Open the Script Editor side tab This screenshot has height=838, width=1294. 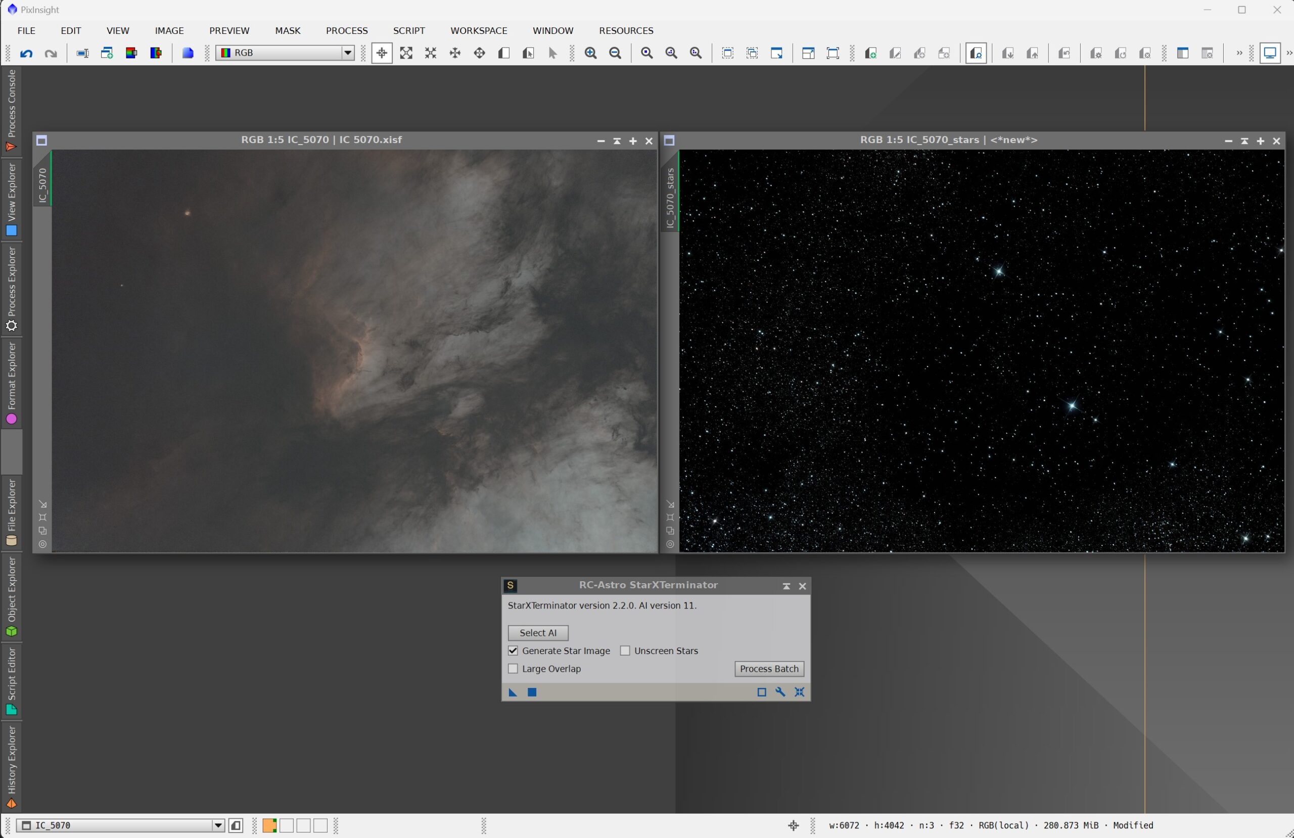tap(12, 681)
